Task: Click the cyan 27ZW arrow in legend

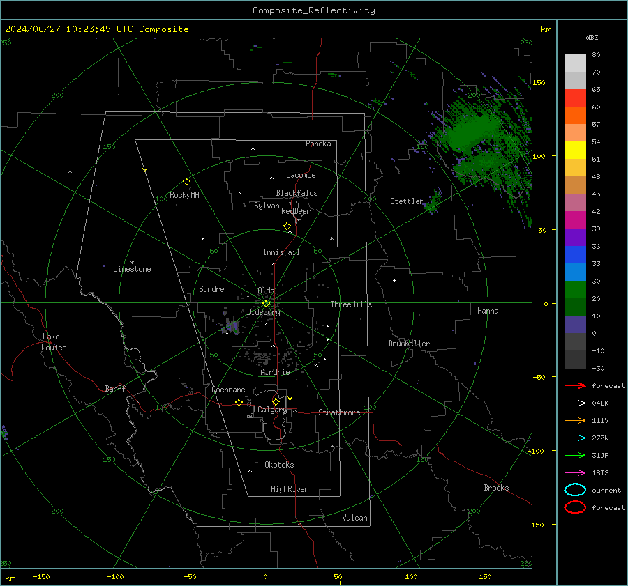Action: (x=575, y=438)
